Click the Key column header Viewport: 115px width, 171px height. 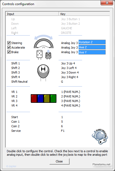pyautogui.click(x=84, y=14)
